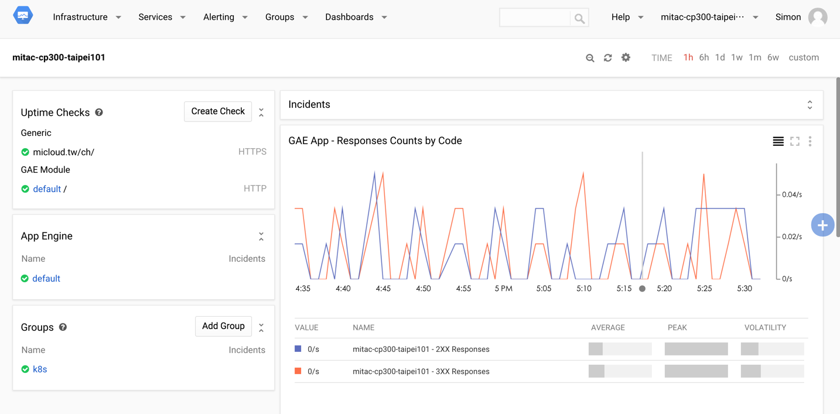Click the help icon beside Groups
The image size is (840, 414).
(63, 327)
